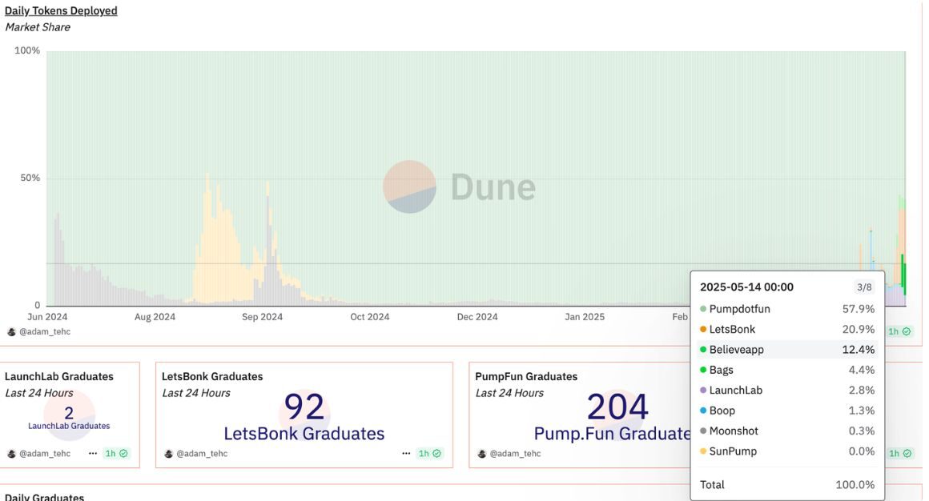Screen dimensions: 929x501
Task: Click the LetsBonk Graduates card title
Action: [x=212, y=377]
